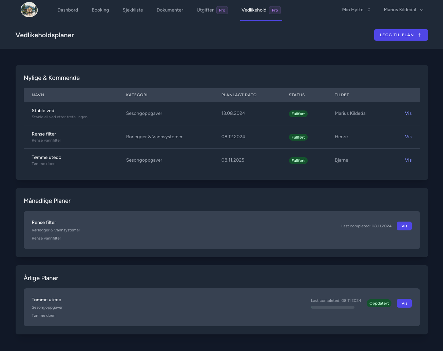Open the Marius Kildedal user menu

point(404,10)
